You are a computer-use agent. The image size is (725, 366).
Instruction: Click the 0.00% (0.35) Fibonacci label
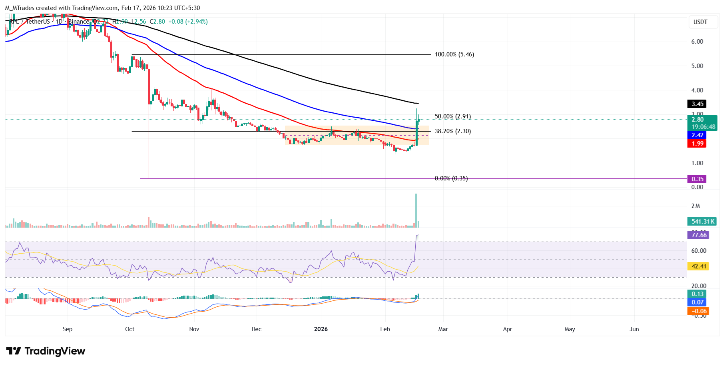click(451, 178)
